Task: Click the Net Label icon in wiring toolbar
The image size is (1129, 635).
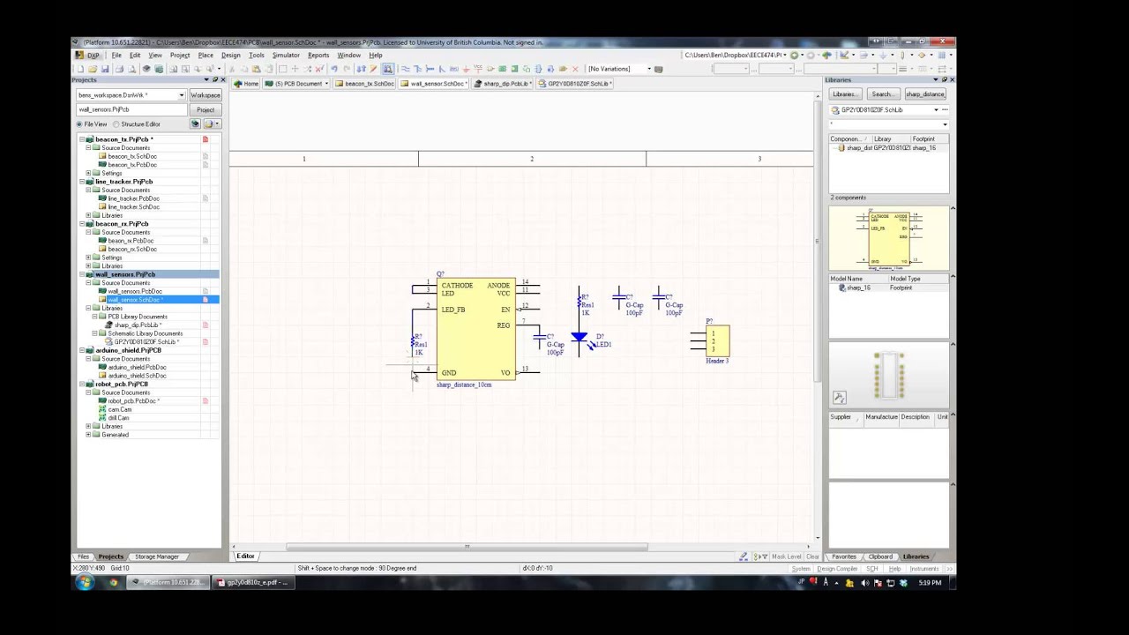Action: [x=454, y=69]
